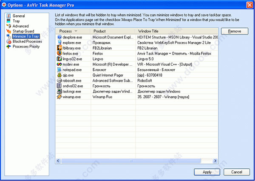The width and height of the screenshot is (255, 181).
Task: Open the Blocked Processes page
Action: click(x=27, y=42)
